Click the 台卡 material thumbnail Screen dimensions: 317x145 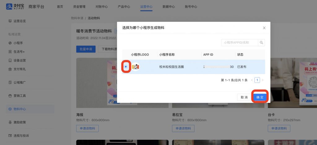(292, 83)
